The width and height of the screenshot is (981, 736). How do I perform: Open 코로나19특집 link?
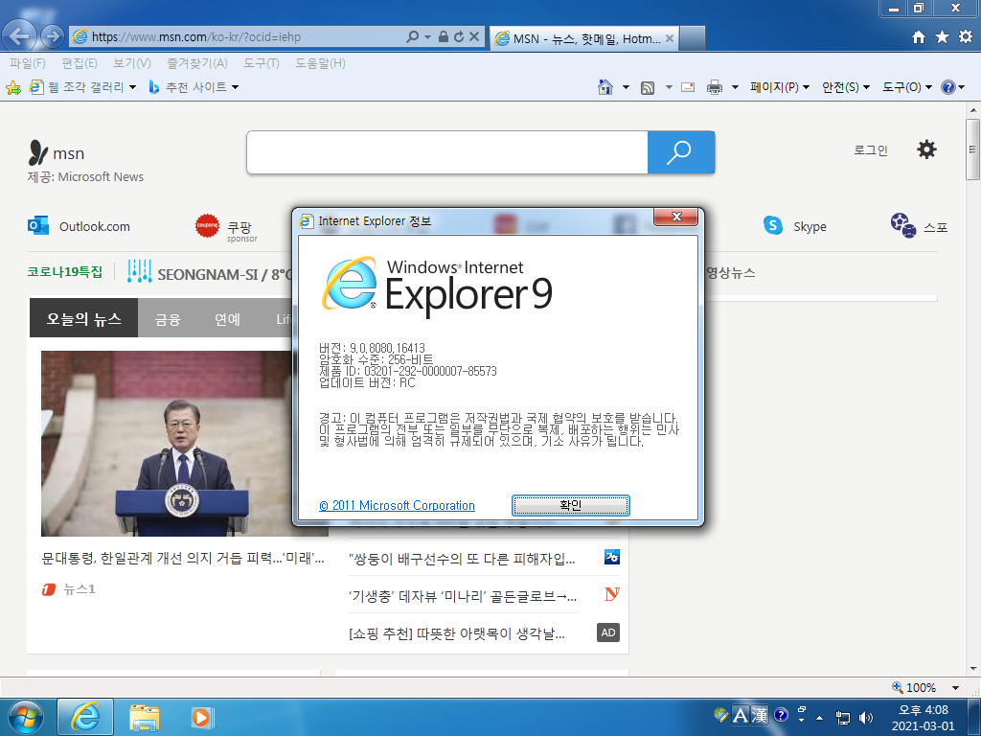coord(65,271)
